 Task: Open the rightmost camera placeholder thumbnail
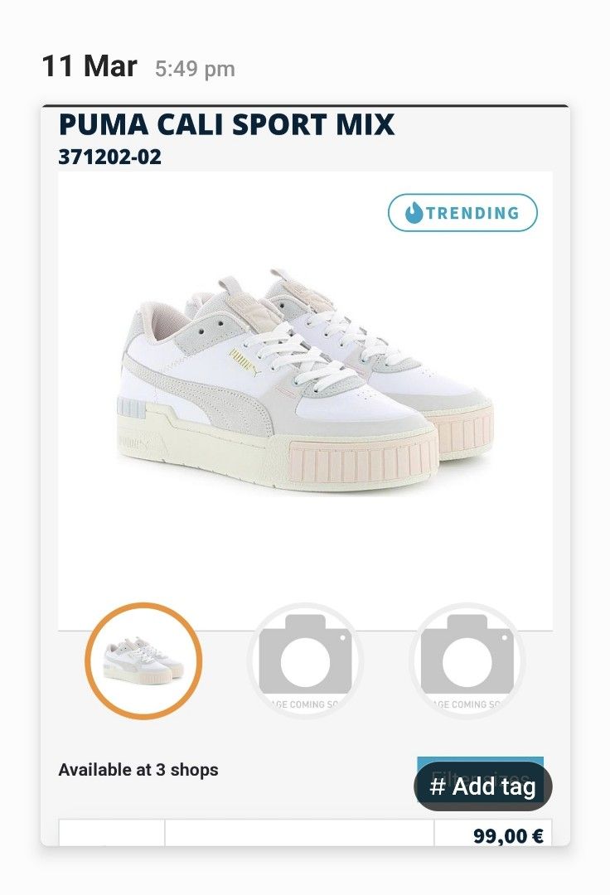coord(467,661)
